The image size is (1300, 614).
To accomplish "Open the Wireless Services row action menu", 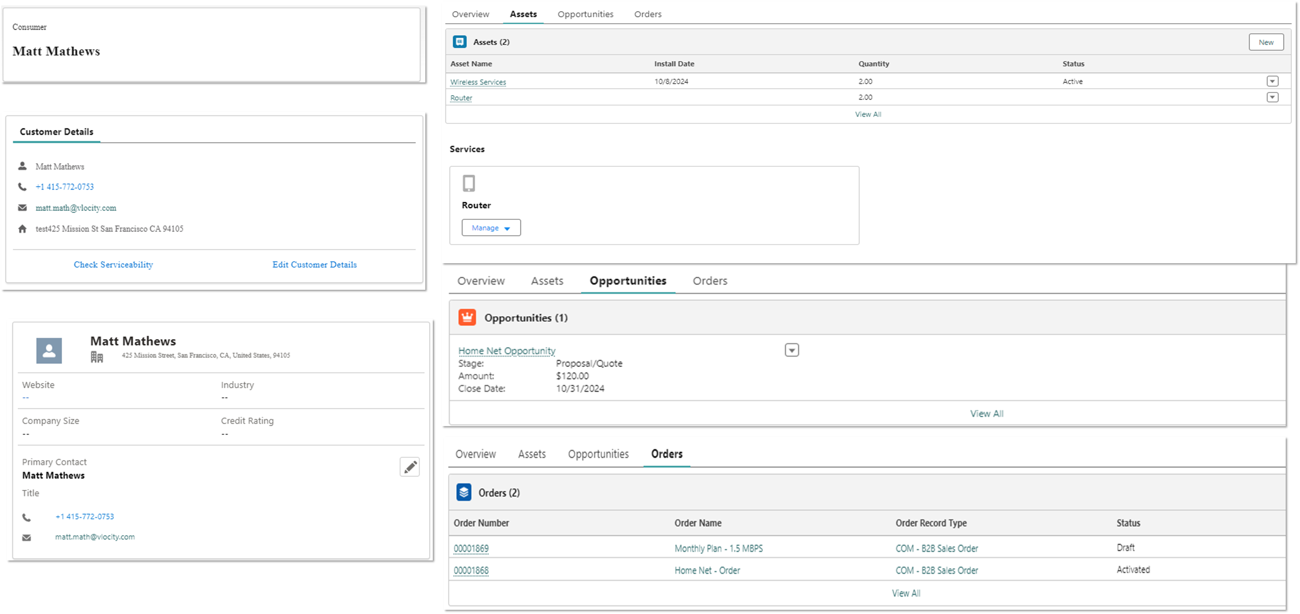I will point(1272,81).
